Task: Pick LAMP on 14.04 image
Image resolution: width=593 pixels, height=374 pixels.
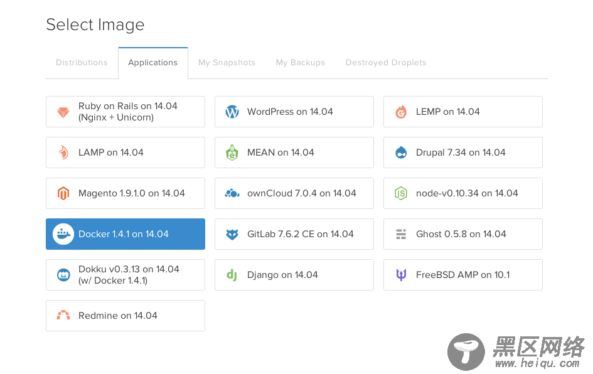Action: click(126, 152)
